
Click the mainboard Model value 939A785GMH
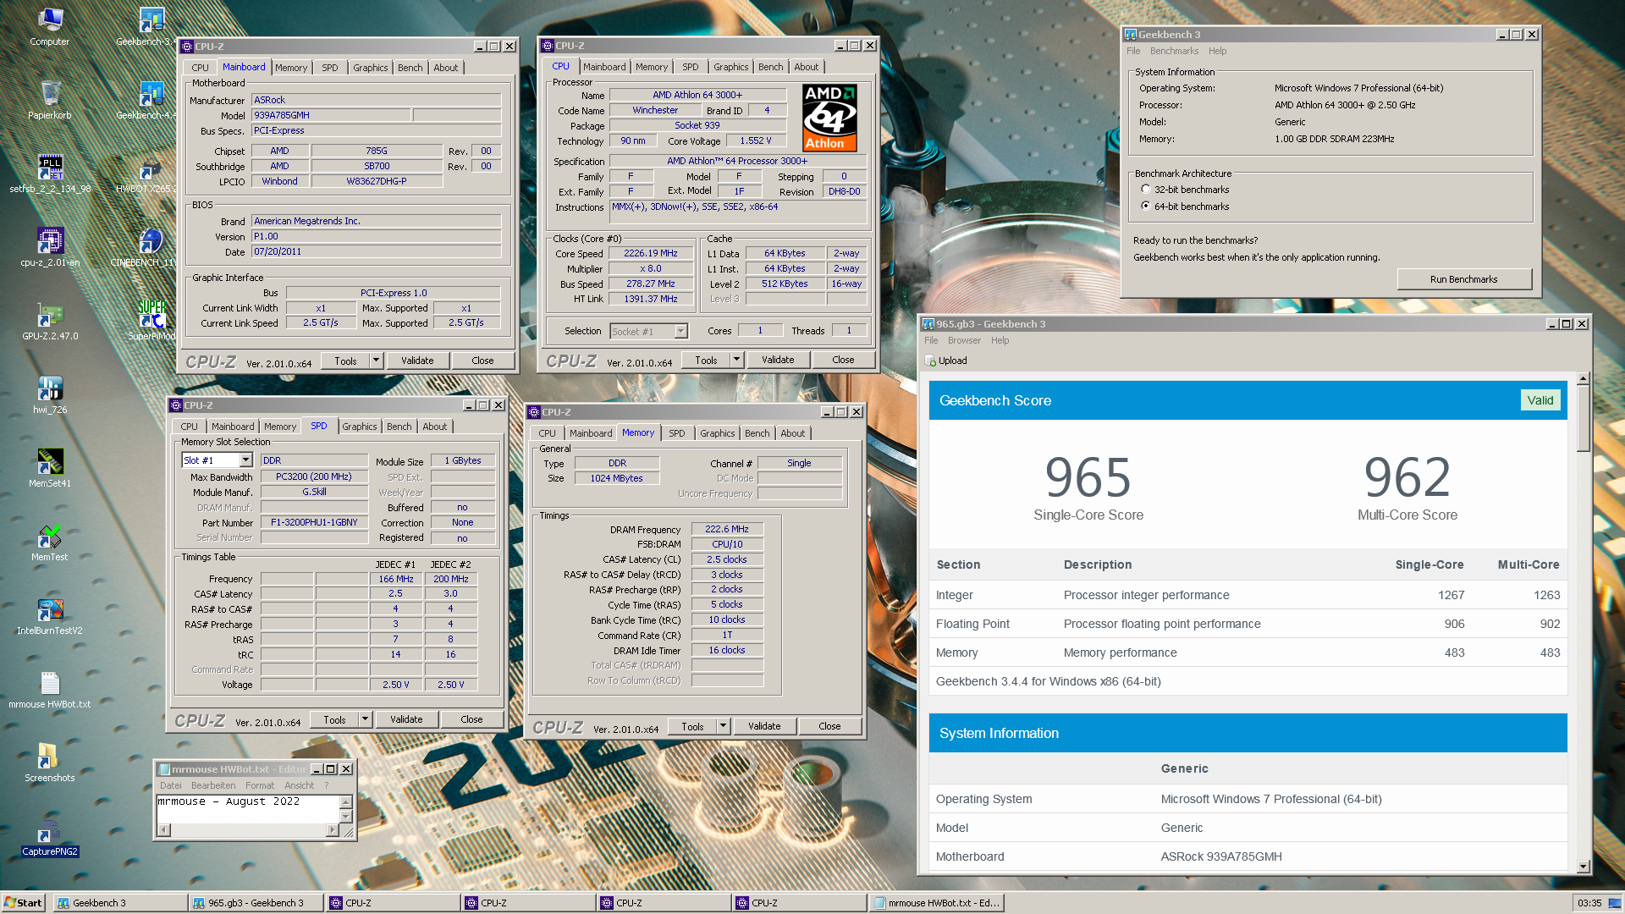tap(332, 115)
